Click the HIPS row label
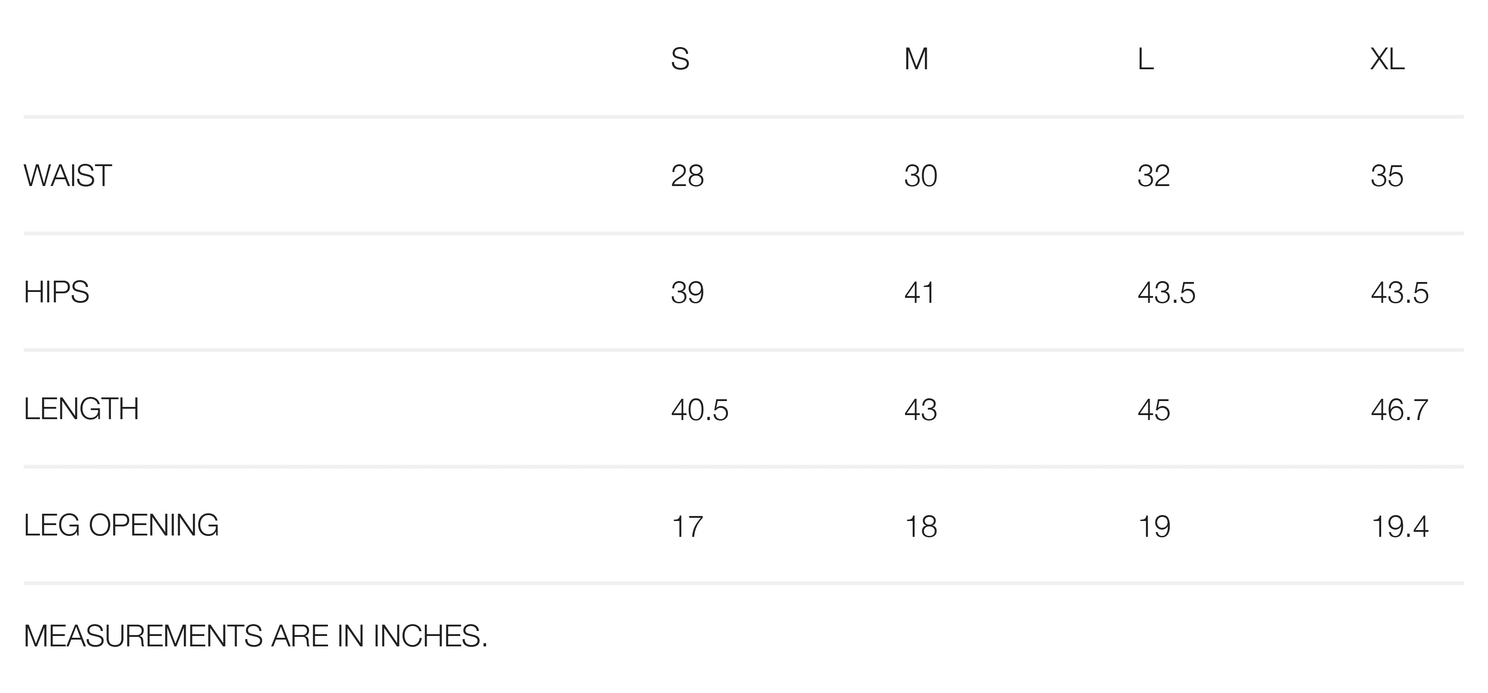The height and width of the screenshot is (693, 1488). (x=57, y=292)
